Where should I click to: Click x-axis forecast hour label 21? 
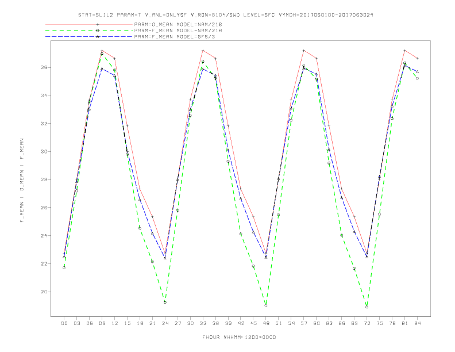153,323
